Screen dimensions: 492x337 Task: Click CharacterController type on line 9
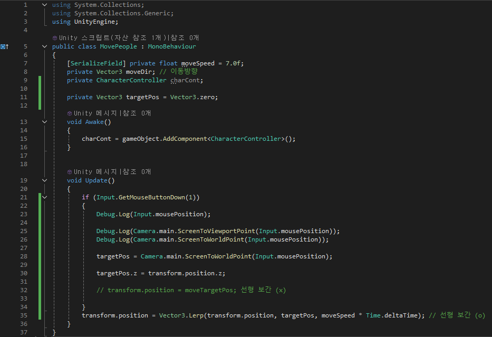131,80
